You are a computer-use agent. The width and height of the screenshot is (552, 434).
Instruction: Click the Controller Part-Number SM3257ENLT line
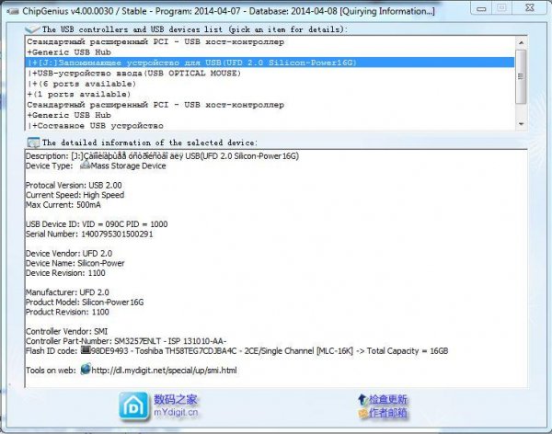(126, 341)
